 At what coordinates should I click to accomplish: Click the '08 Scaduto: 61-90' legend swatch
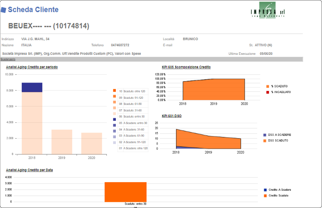point(115,102)
